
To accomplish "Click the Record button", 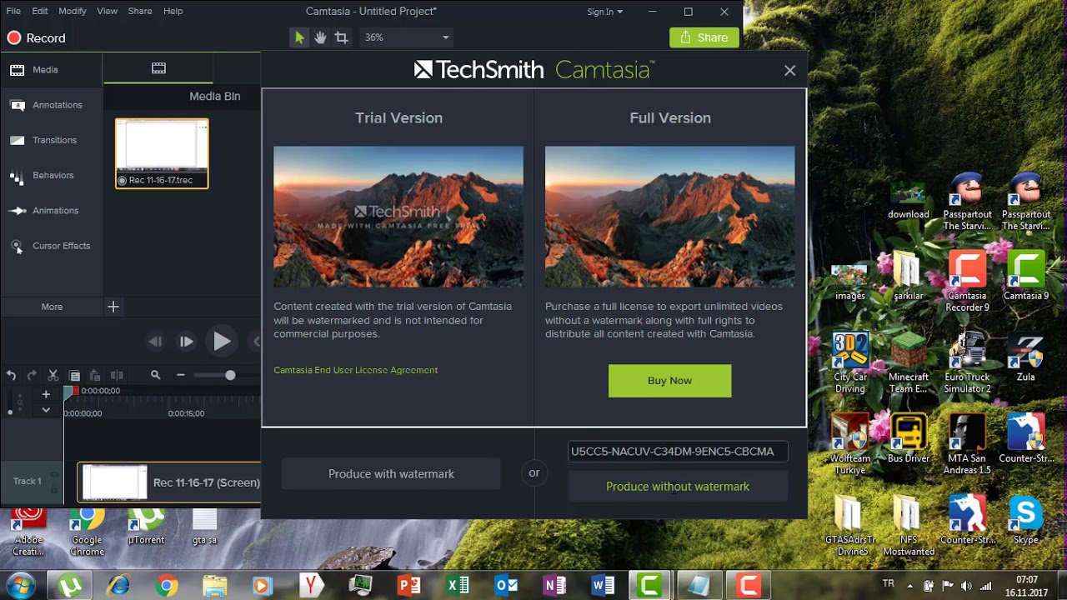I will click(x=36, y=37).
